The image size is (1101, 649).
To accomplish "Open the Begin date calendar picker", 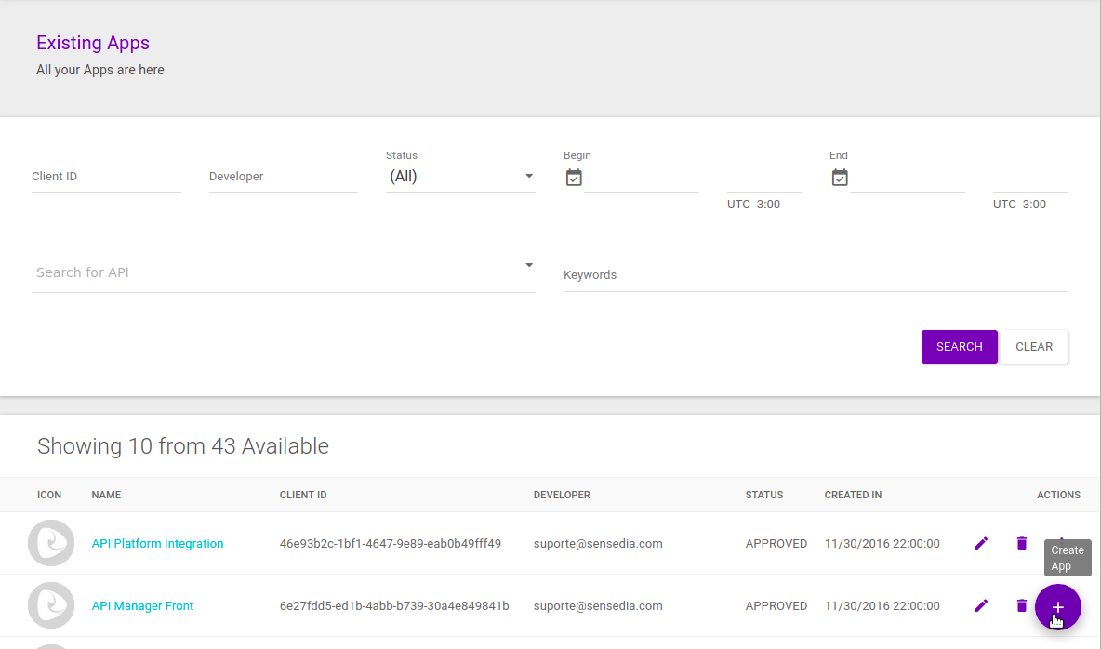I will click(574, 178).
